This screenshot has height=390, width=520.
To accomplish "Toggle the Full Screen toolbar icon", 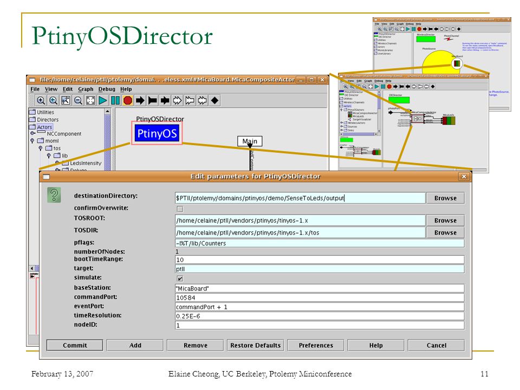I will (90, 101).
